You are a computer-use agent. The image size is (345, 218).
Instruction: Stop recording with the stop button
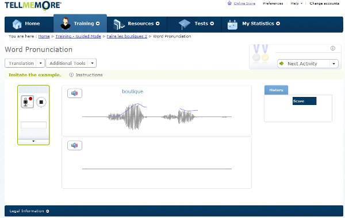coord(41,102)
